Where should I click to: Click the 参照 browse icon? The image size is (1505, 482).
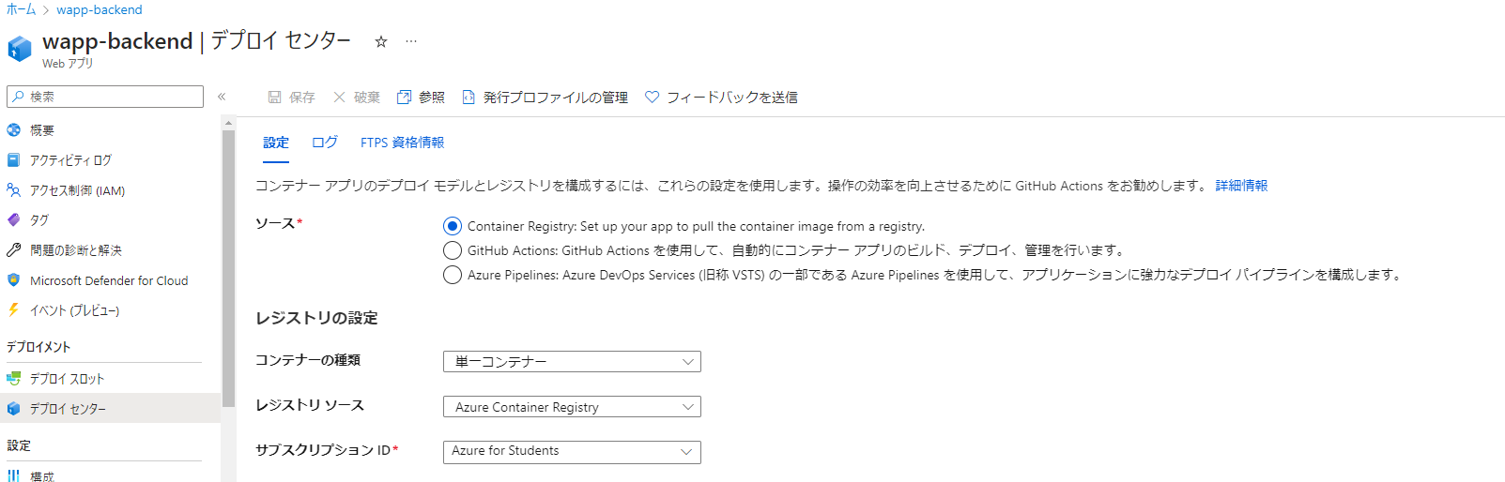pos(404,98)
